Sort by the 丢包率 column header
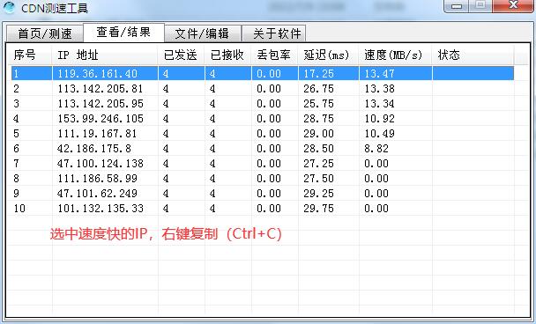The height and width of the screenshot is (324, 536). [x=275, y=55]
